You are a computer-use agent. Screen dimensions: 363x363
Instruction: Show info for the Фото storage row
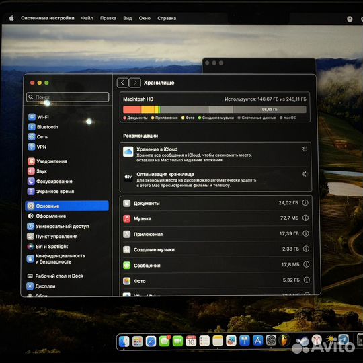[307, 280]
